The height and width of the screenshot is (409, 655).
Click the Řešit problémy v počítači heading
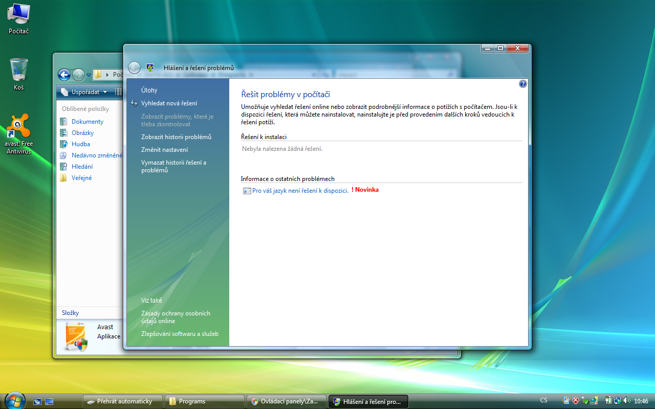coord(286,94)
